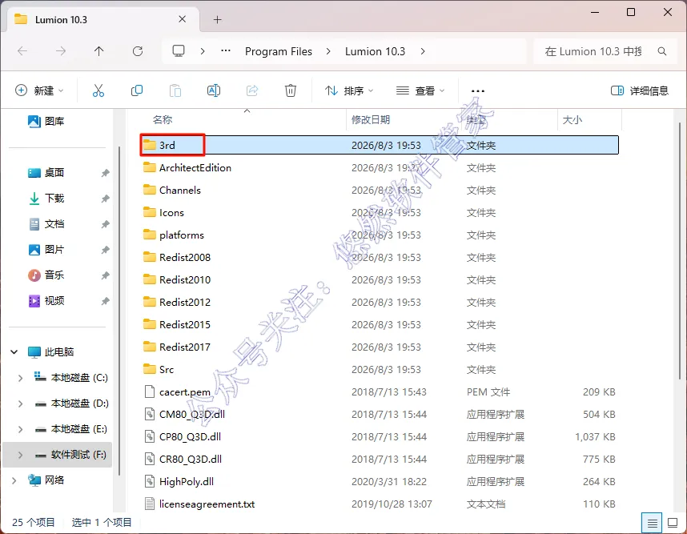The image size is (687, 534).
Task: Click the pin icon next to 下载
Action: tap(105, 199)
